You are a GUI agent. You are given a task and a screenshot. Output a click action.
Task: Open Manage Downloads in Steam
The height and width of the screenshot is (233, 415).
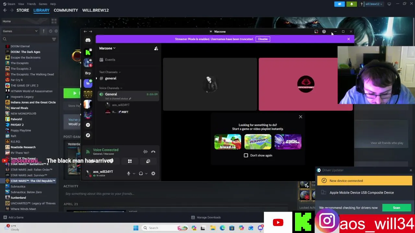pos(206,217)
